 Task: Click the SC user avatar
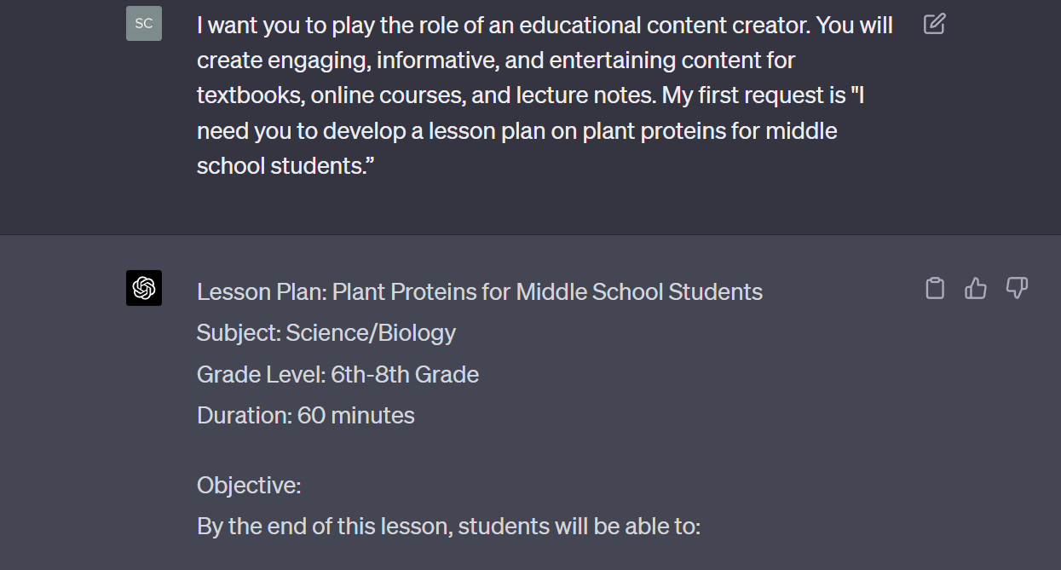(x=144, y=24)
